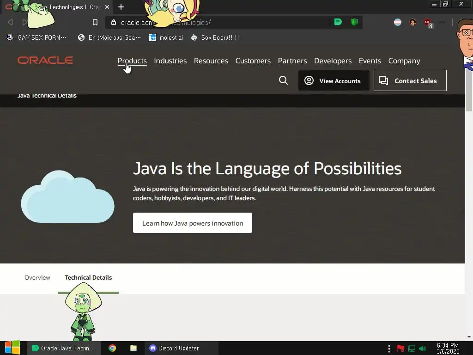Screen dimensions: 473x355
Task: Open the uBlock Origin extension icon
Action: pos(428,23)
